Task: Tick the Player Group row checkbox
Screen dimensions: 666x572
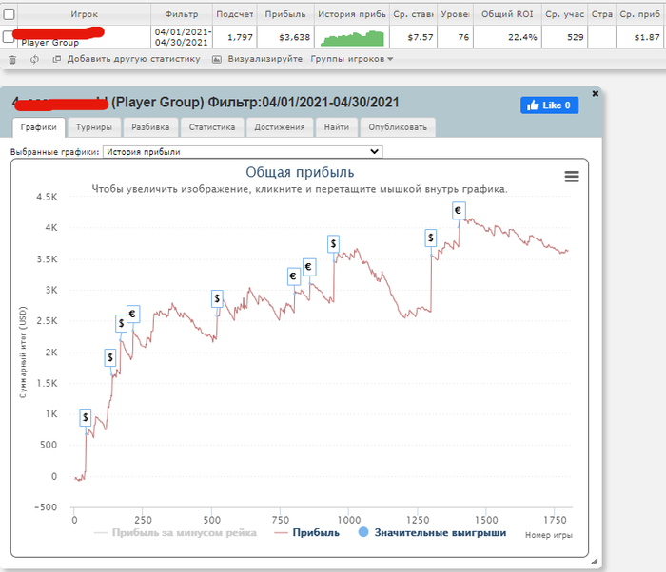Action: pyautogui.click(x=9, y=36)
